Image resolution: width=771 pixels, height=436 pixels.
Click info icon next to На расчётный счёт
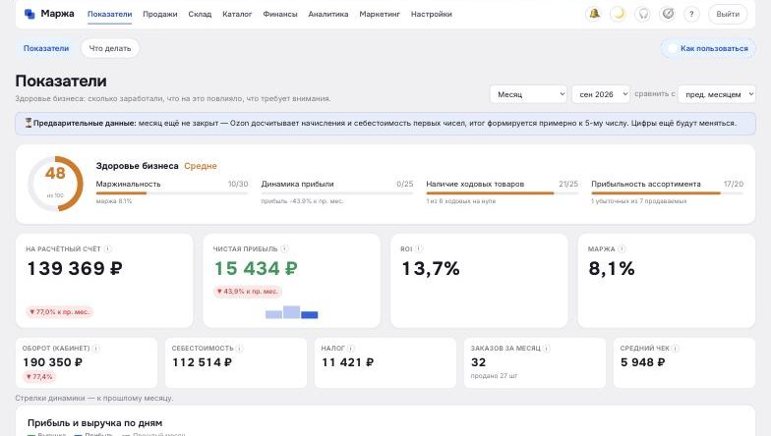[x=108, y=249]
